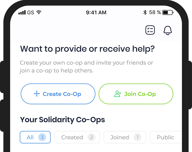The height and width of the screenshot is (152, 192).
Task: Click the plus icon in Create Co-Op
Action: (x=37, y=94)
